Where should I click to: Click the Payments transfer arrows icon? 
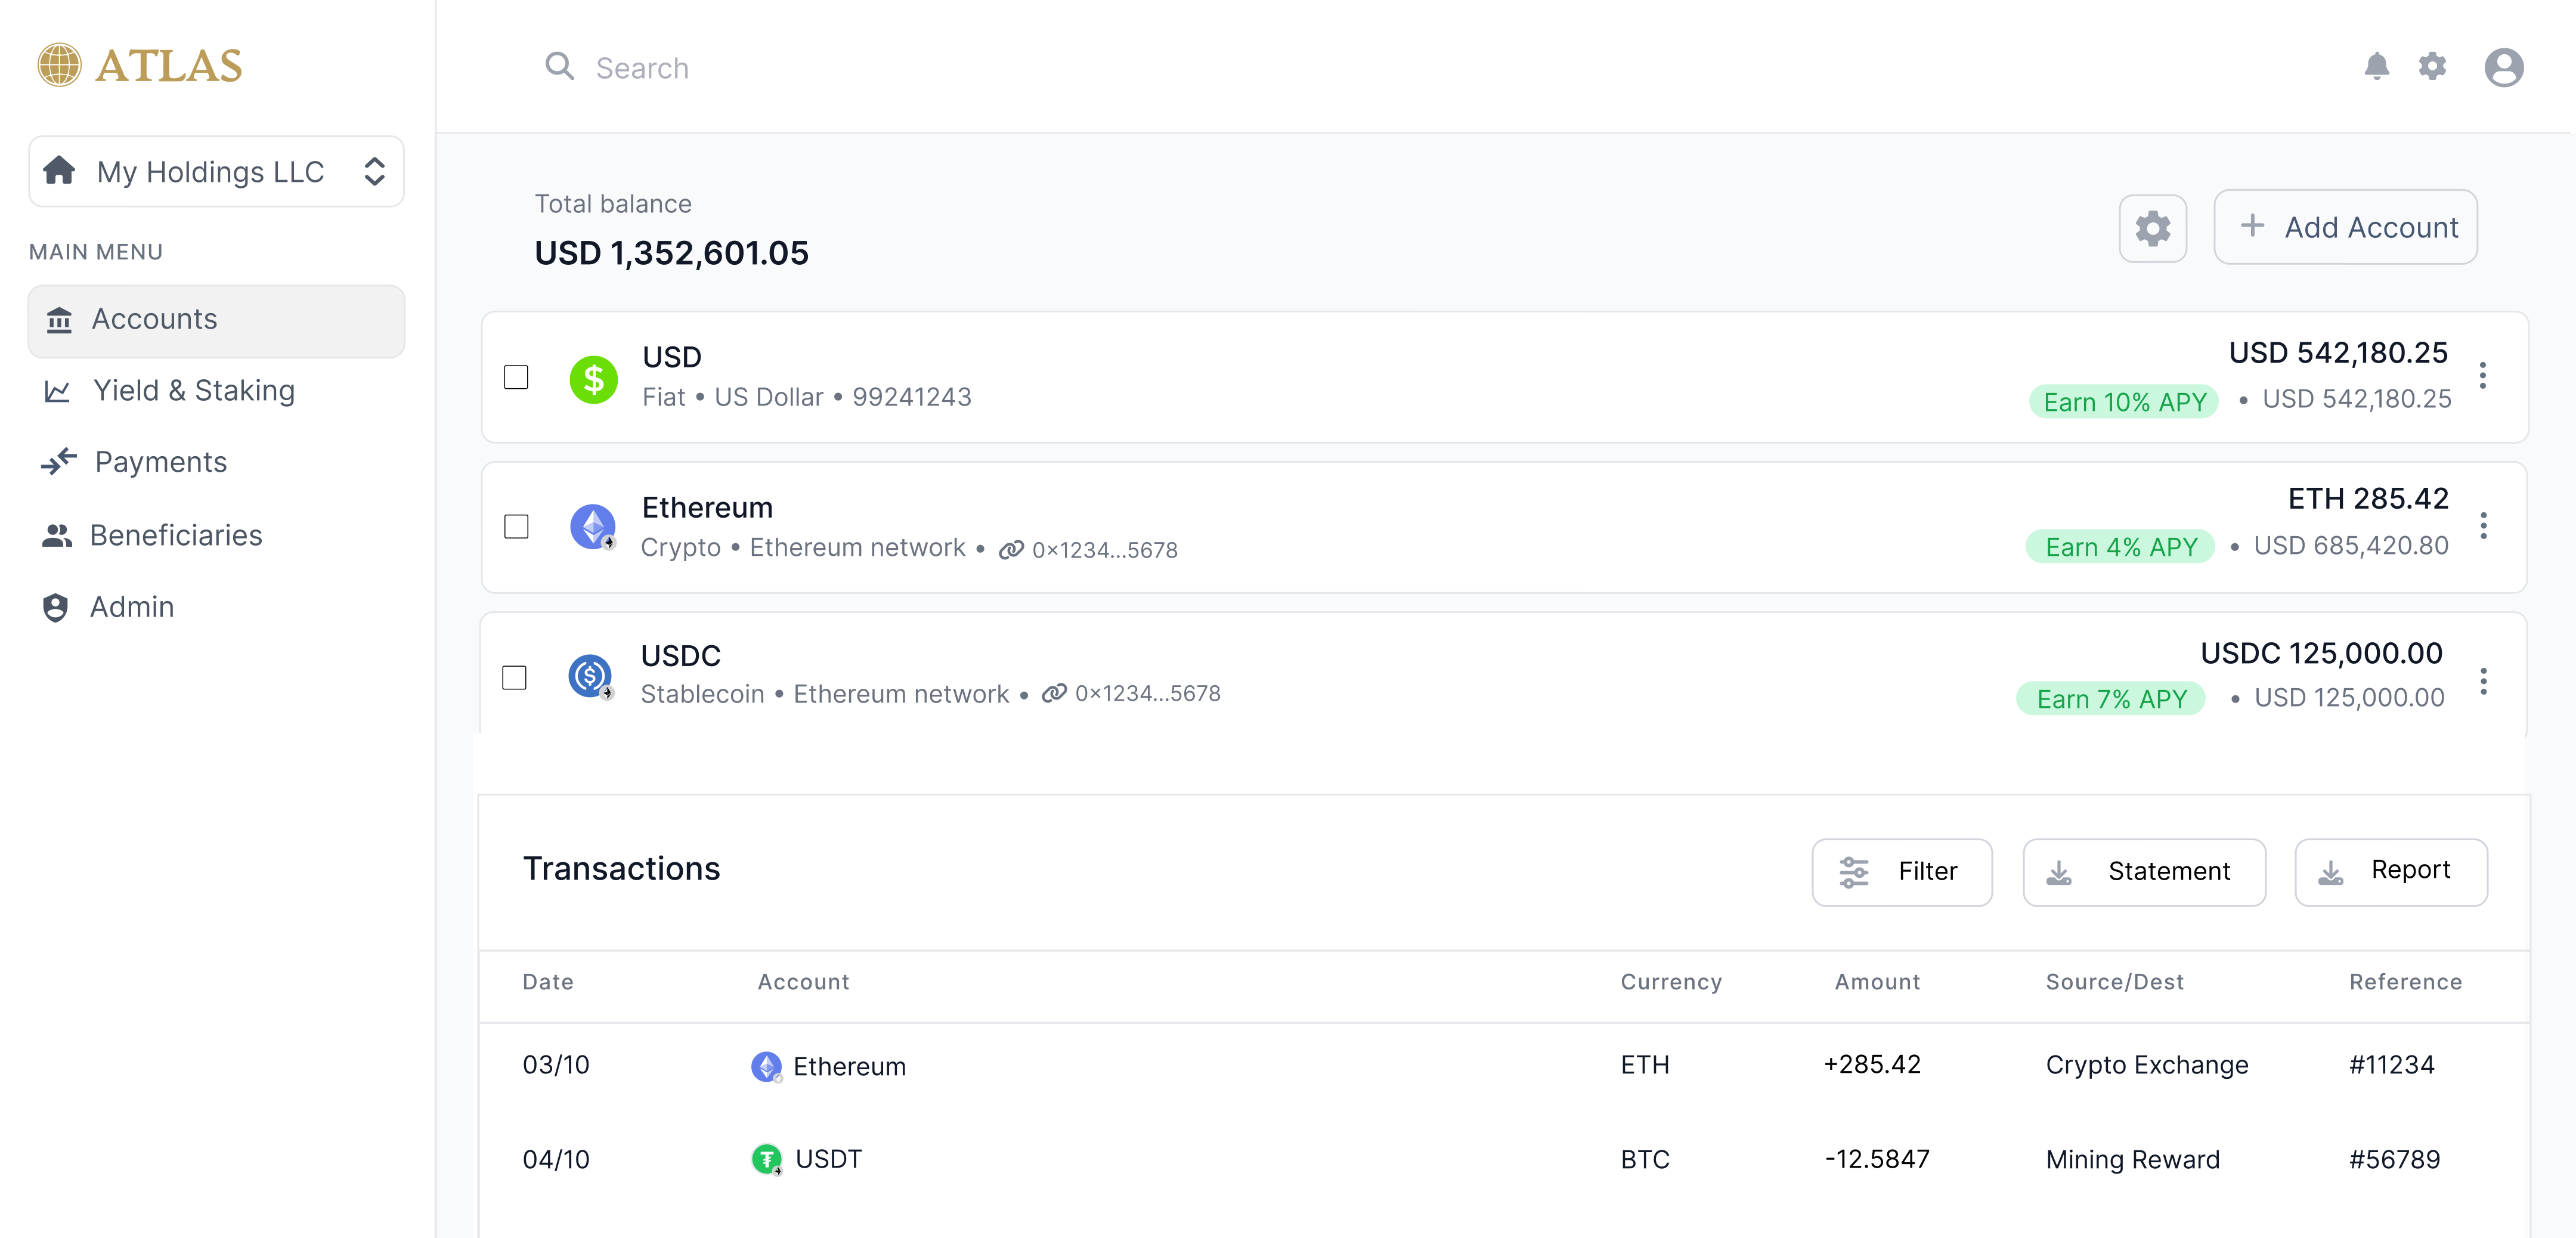click(x=58, y=462)
